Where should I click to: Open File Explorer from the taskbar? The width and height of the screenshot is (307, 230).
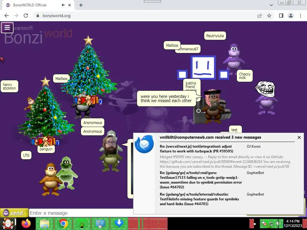click(45, 223)
